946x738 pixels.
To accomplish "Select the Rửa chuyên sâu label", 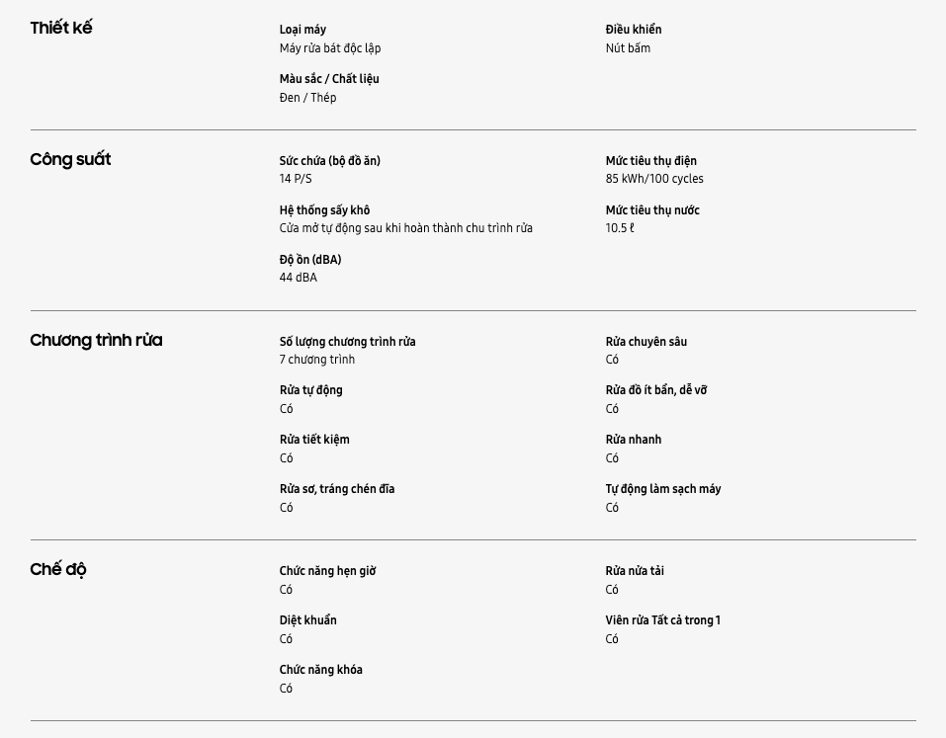I will (x=646, y=342).
